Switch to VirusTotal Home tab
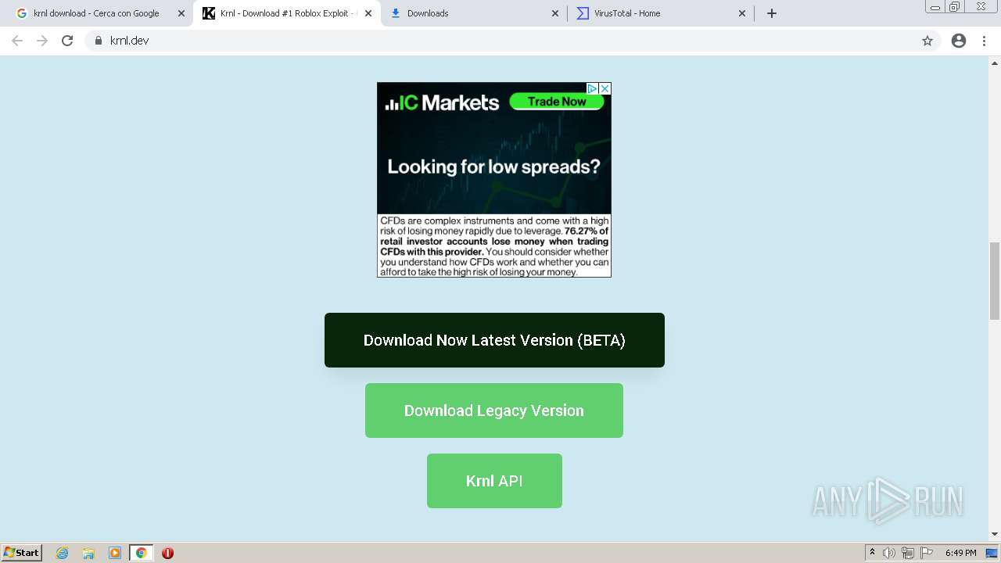Image resolution: width=1001 pixels, height=563 pixels. click(x=661, y=13)
